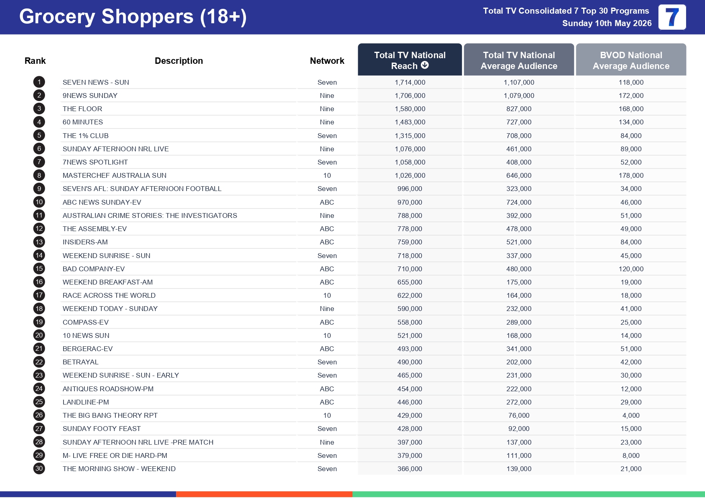
Task: Click the 1,026,000 reach value
Action: [x=410, y=175]
